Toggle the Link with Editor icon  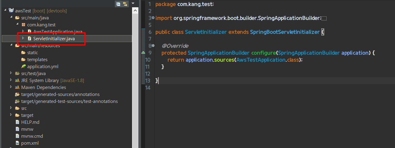(125, 4)
